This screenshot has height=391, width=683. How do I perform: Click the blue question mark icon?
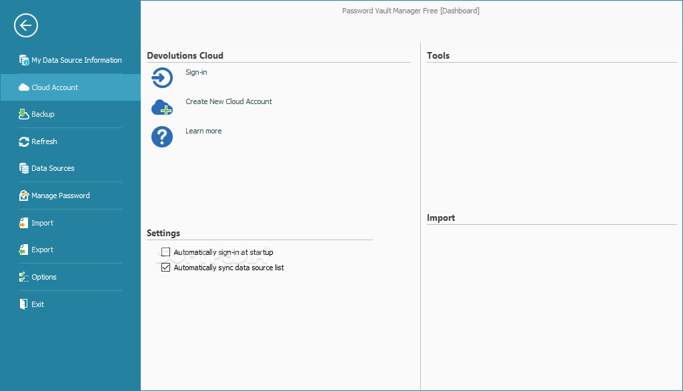pos(162,137)
